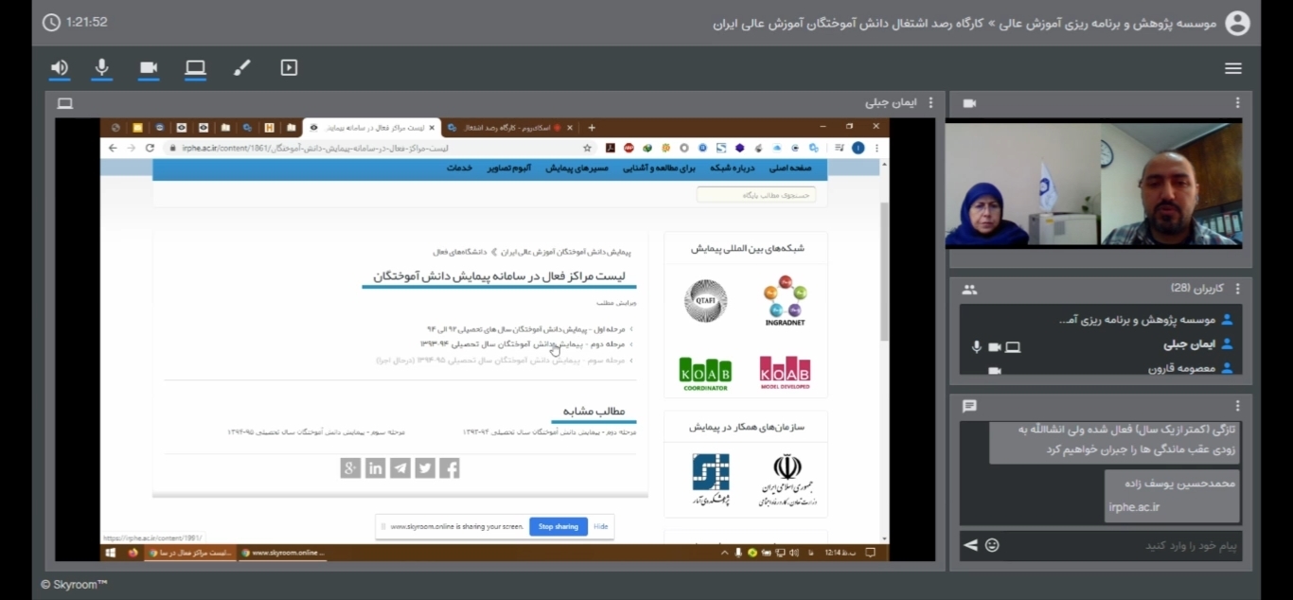Click www.skyroom.online taskbar item

[282, 552]
